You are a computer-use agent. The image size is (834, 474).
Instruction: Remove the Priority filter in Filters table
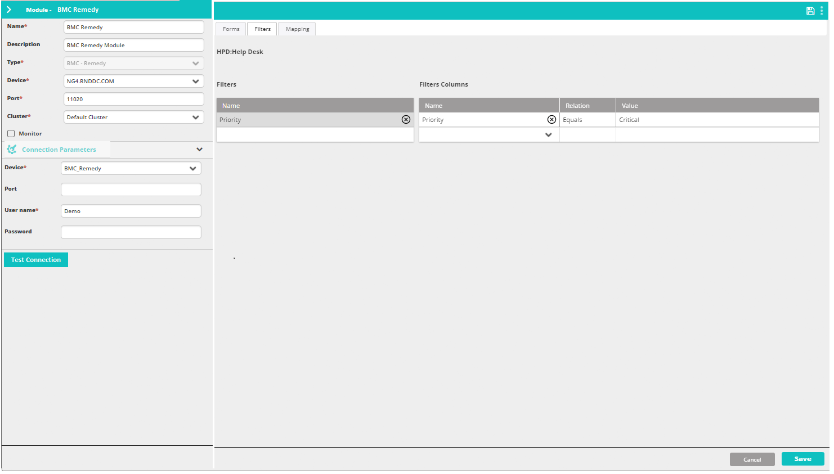click(406, 120)
